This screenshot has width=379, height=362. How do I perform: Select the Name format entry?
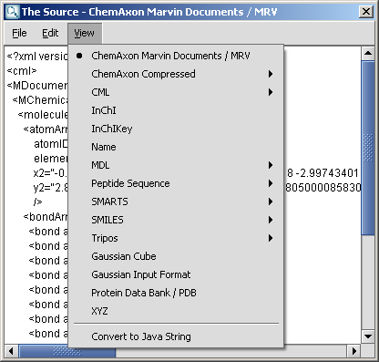[176, 147]
